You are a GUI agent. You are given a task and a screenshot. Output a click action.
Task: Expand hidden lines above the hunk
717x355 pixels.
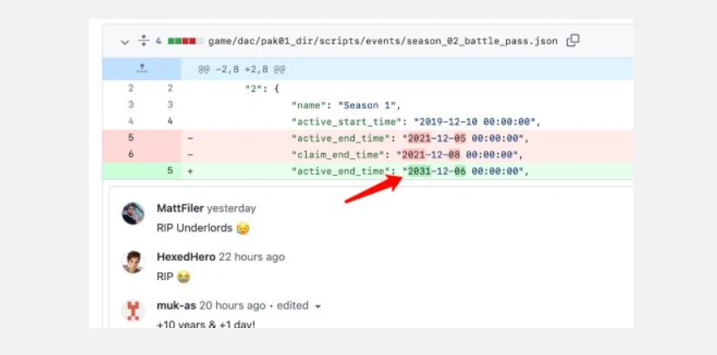[142, 69]
